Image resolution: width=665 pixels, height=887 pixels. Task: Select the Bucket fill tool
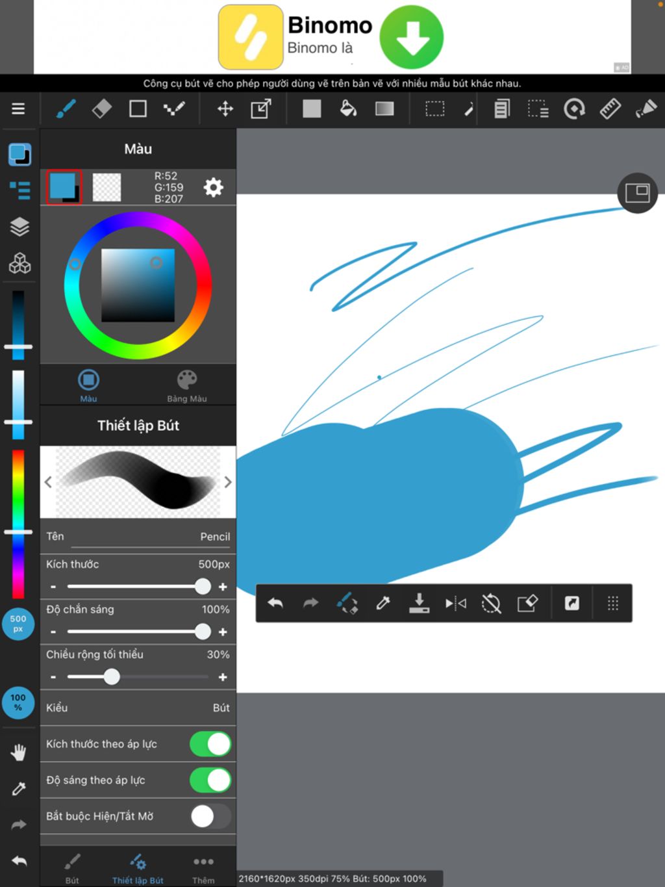348,109
